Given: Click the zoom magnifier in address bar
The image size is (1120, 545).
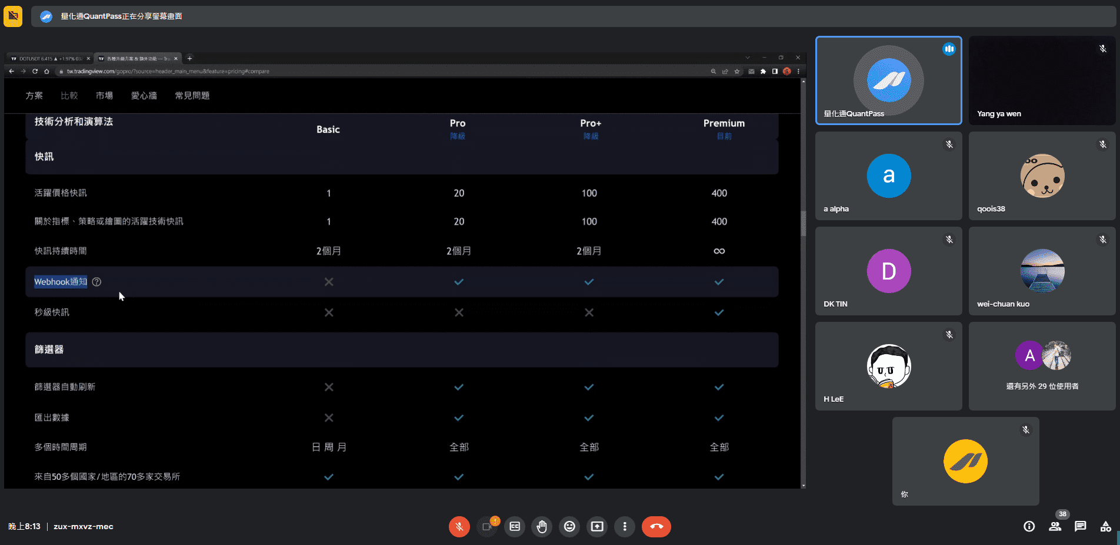Looking at the screenshot, I should click(x=714, y=71).
